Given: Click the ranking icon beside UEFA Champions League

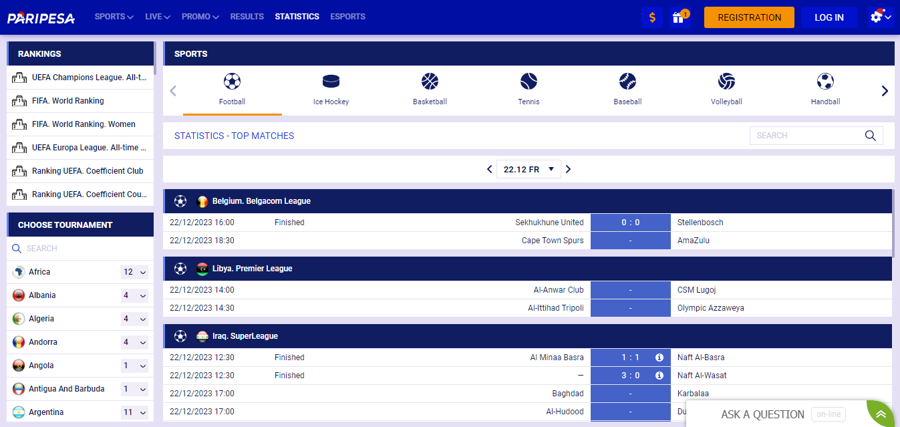Looking at the screenshot, I should pyautogui.click(x=19, y=78).
